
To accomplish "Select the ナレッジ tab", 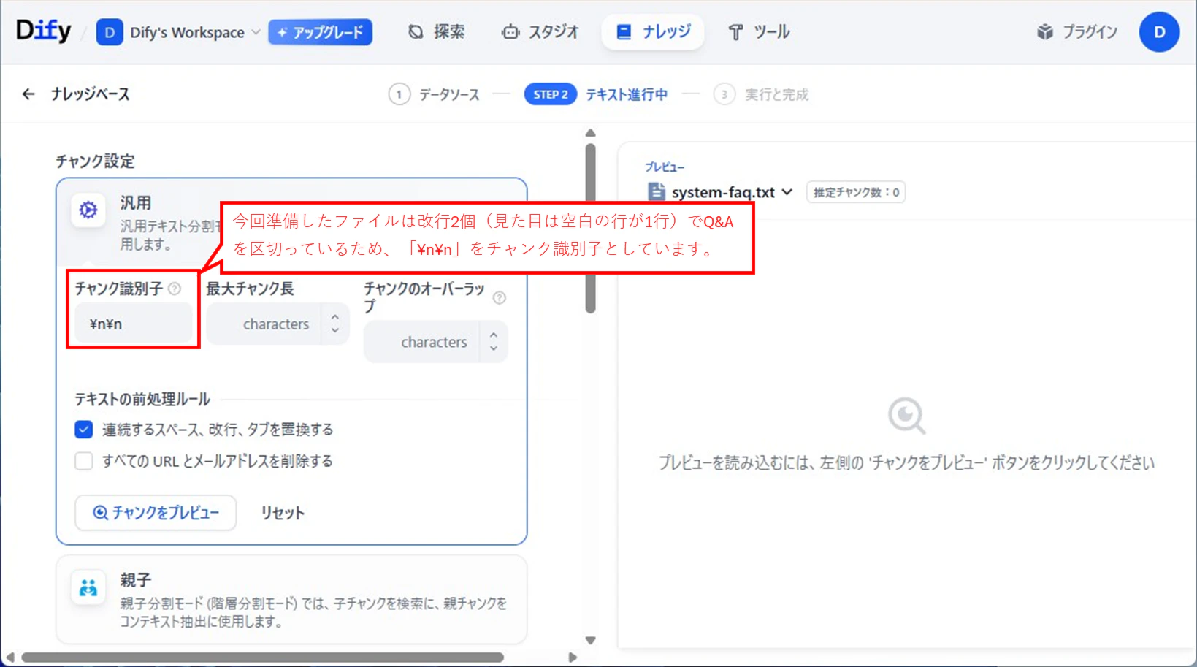I will 653,32.
